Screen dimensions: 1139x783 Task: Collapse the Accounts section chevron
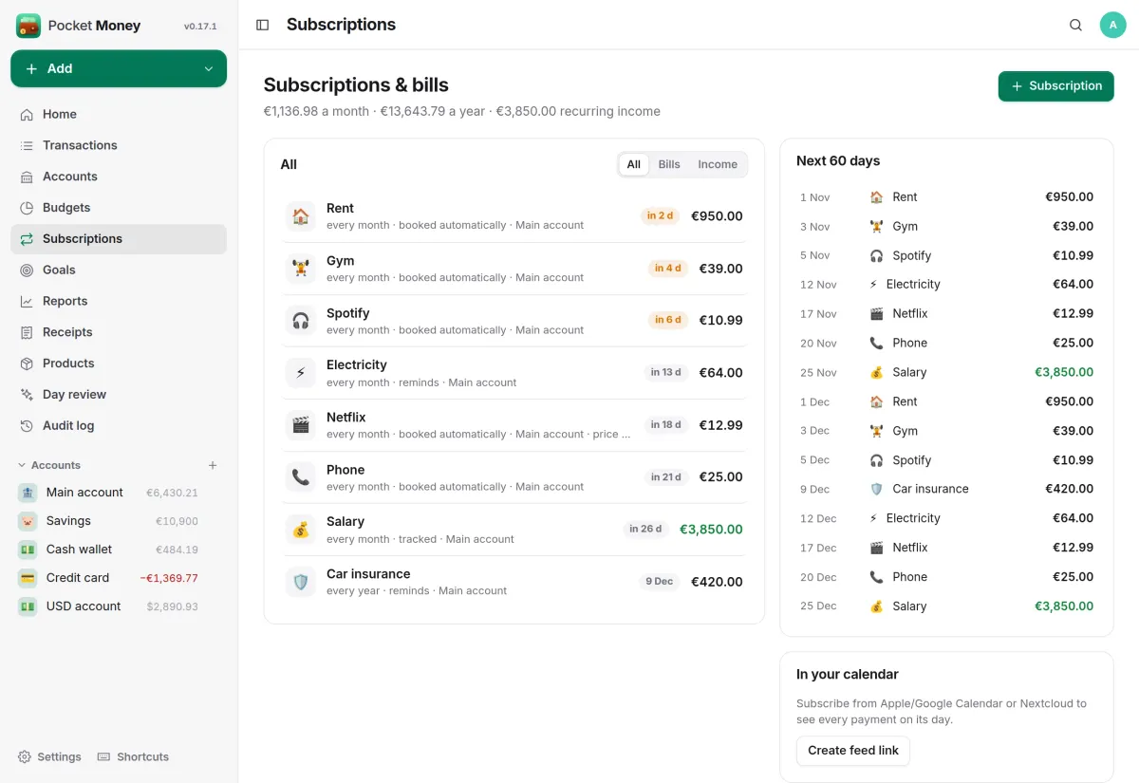click(22, 465)
